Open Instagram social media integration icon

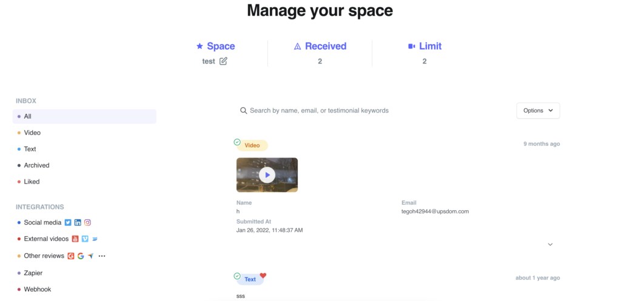87,222
